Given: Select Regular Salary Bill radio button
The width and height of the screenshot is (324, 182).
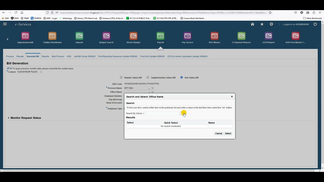Looking at the screenshot, I should (x=121, y=78).
